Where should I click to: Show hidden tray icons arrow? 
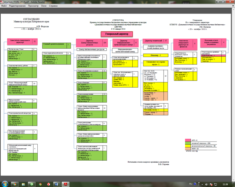tap(202, 185)
